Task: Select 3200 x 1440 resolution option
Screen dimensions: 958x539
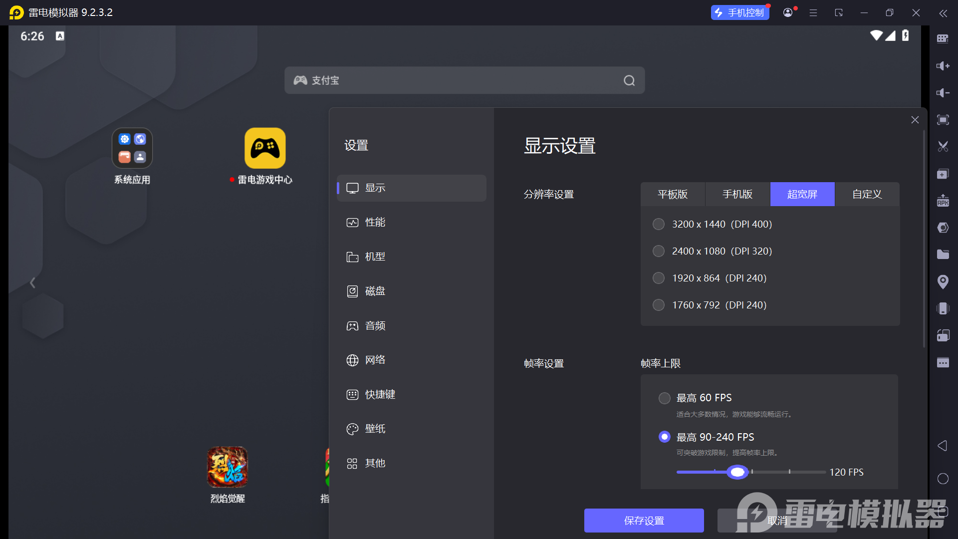Action: [659, 224]
